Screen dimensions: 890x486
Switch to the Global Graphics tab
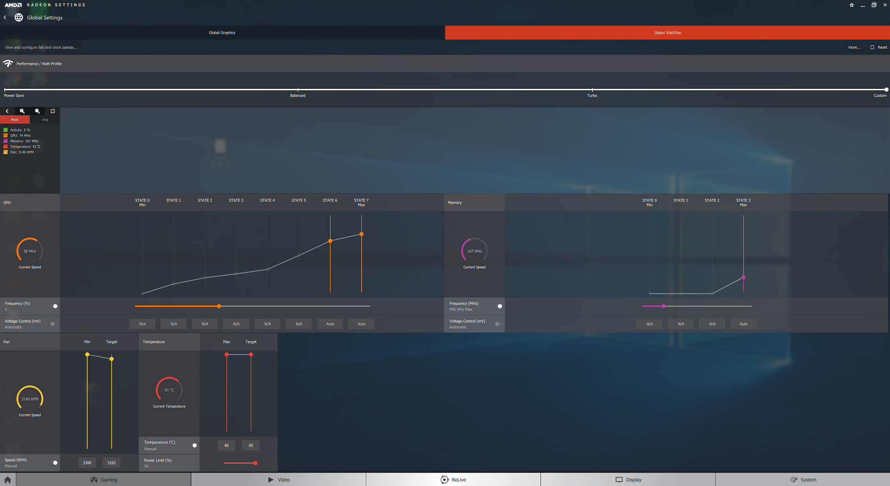(x=222, y=33)
